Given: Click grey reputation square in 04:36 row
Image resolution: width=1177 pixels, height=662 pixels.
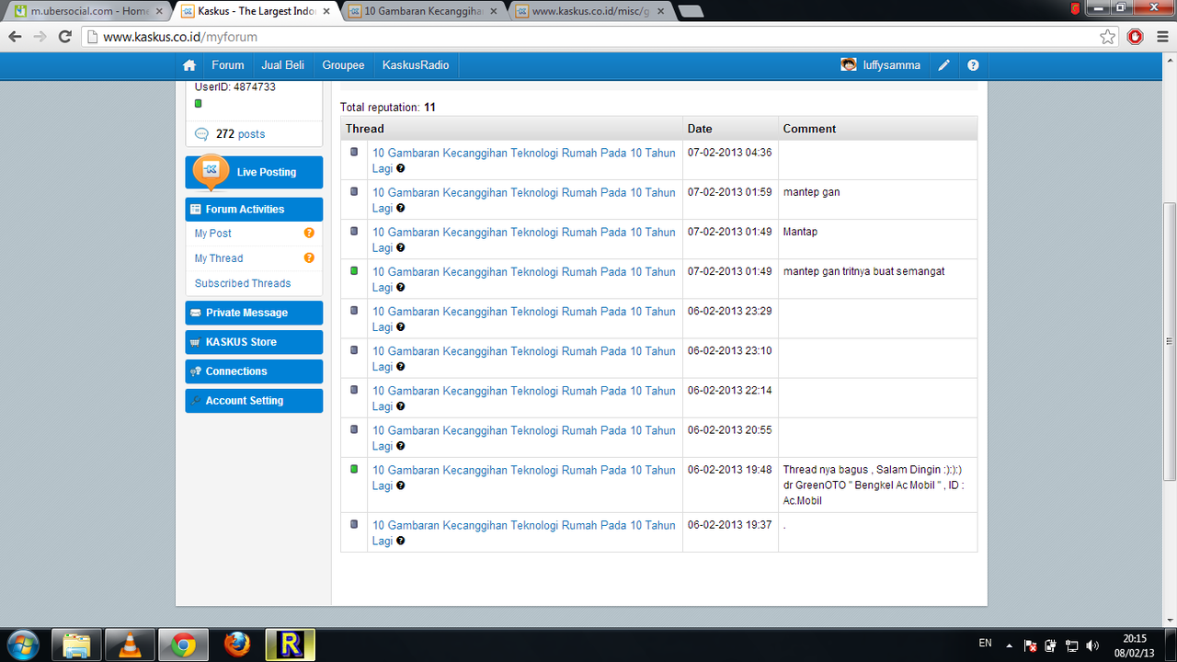Looking at the screenshot, I should (x=354, y=152).
